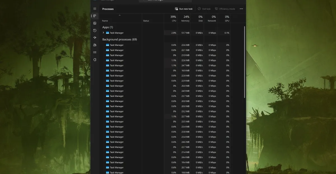
Task: Click the Run new task button
Action: click(184, 9)
